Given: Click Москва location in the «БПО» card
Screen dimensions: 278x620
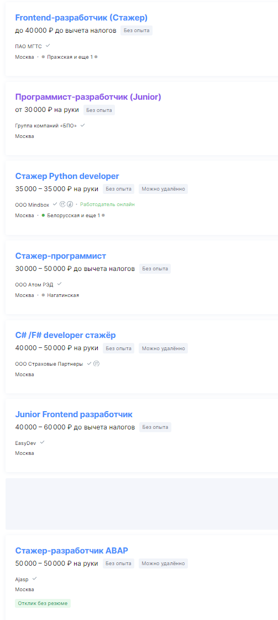Looking at the screenshot, I should tap(24, 136).
